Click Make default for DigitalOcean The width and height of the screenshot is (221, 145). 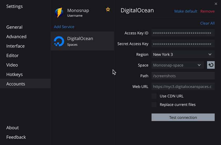[x=185, y=11]
